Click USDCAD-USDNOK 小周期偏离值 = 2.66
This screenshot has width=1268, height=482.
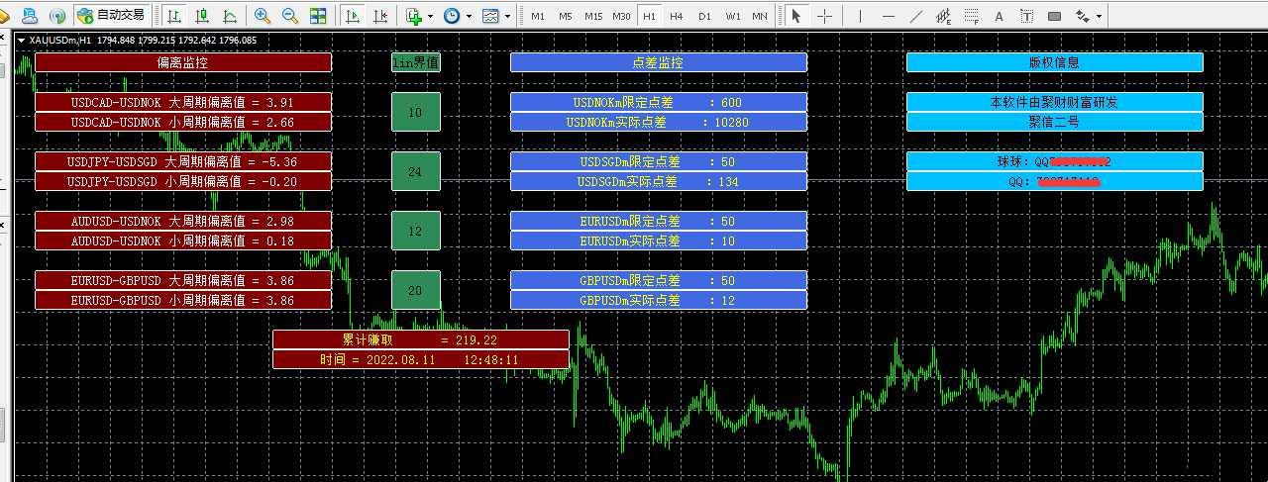183,122
